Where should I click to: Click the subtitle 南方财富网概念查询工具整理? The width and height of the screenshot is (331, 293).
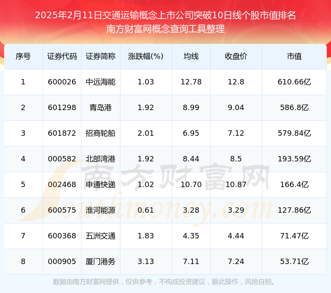pos(165,29)
